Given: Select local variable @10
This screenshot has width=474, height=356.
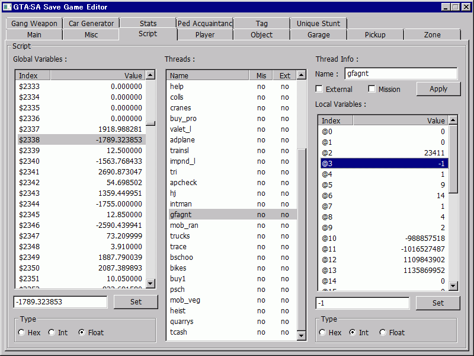Looking at the screenshot, I should 384,238.
